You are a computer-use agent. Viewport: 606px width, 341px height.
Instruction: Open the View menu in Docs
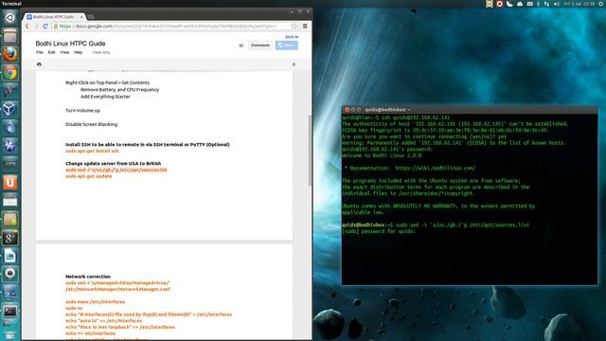(64, 52)
